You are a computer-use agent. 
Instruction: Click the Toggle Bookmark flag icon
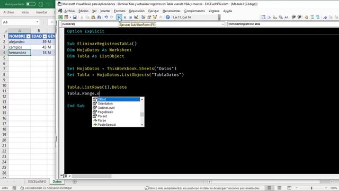coord(325,18)
